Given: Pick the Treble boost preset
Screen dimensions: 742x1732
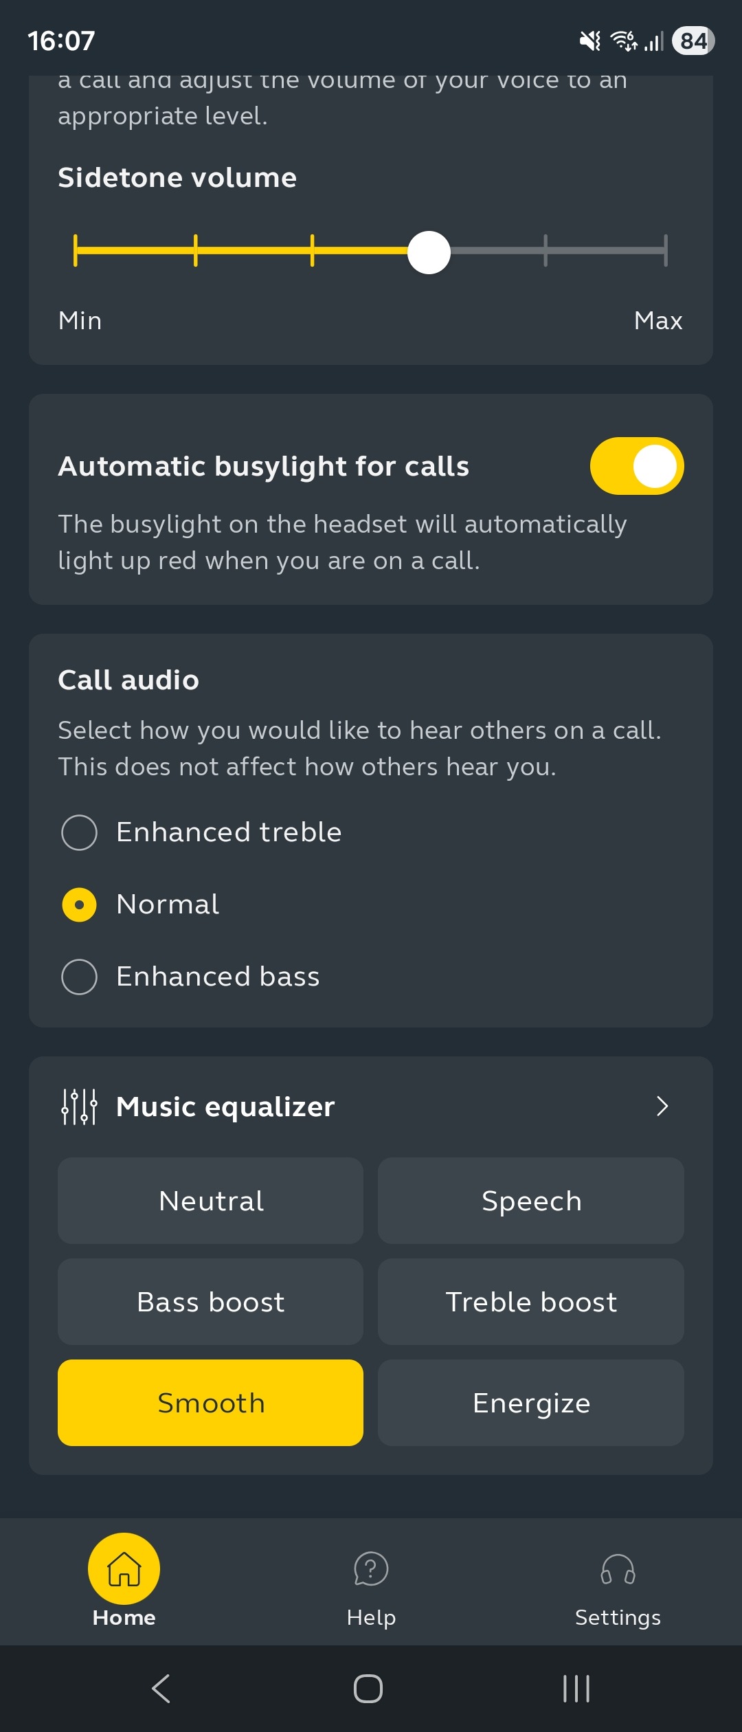Looking at the screenshot, I should click(x=531, y=1302).
